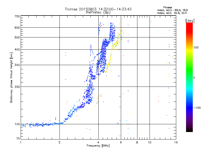Viewport: 207px width, 155px height.
Task: Click y-axis tick label "400"
Action: click(17, 50)
